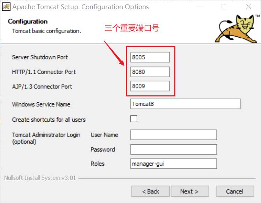Focus the AJP/1.3 Connector Port field
This screenshot has width=261, height=203.
150,86
